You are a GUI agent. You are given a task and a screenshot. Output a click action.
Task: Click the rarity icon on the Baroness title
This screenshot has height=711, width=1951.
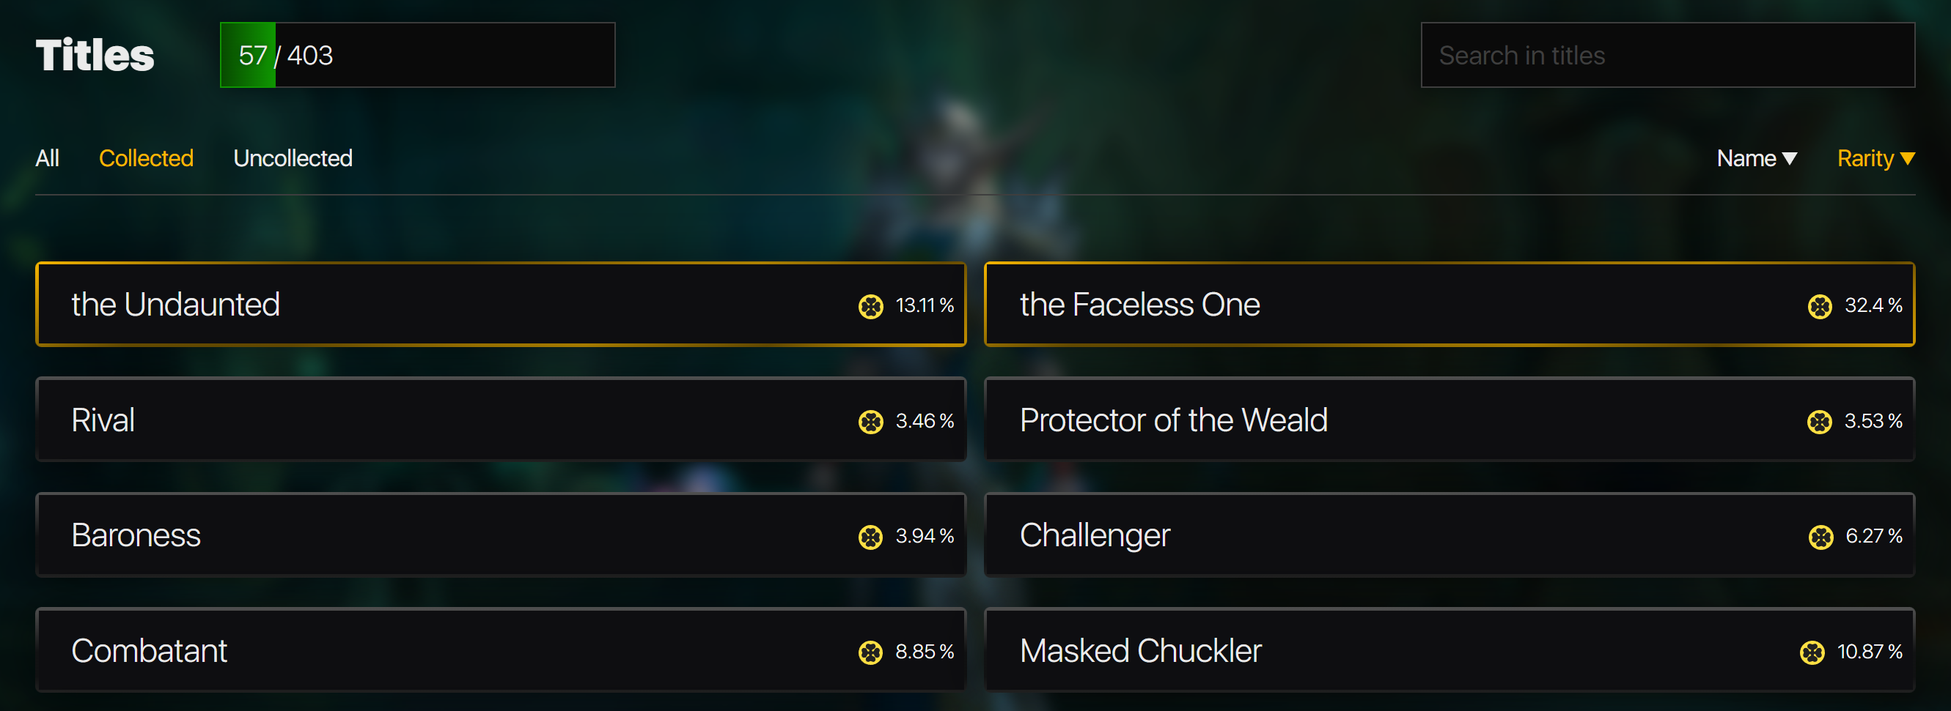pyautogui.click(x=870, y=536)
